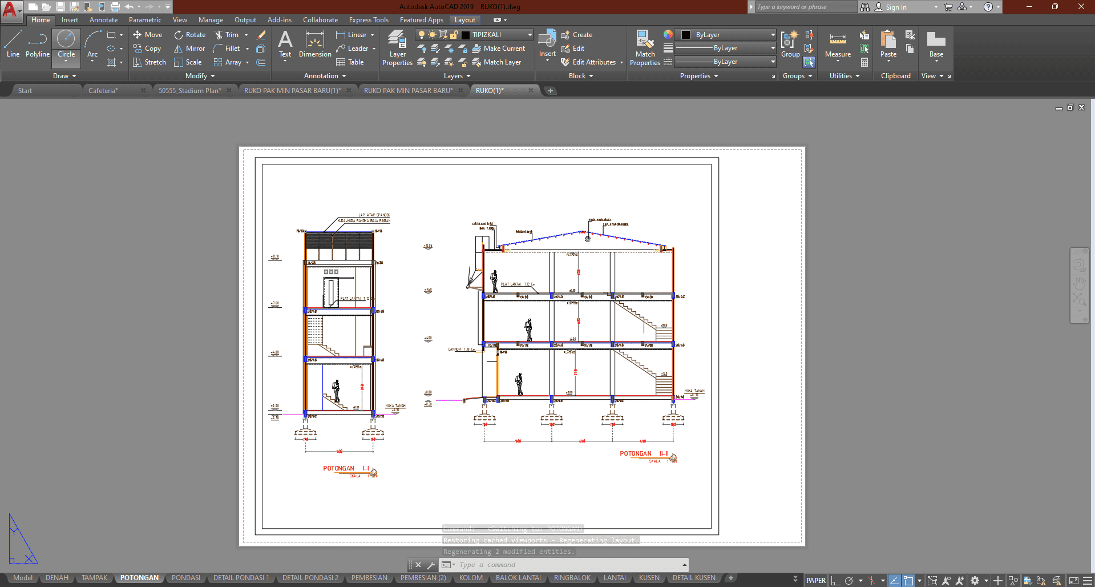
Task: Toggle polar tracking in status bar
Action: pyautogui.click(x=849, y=581)
